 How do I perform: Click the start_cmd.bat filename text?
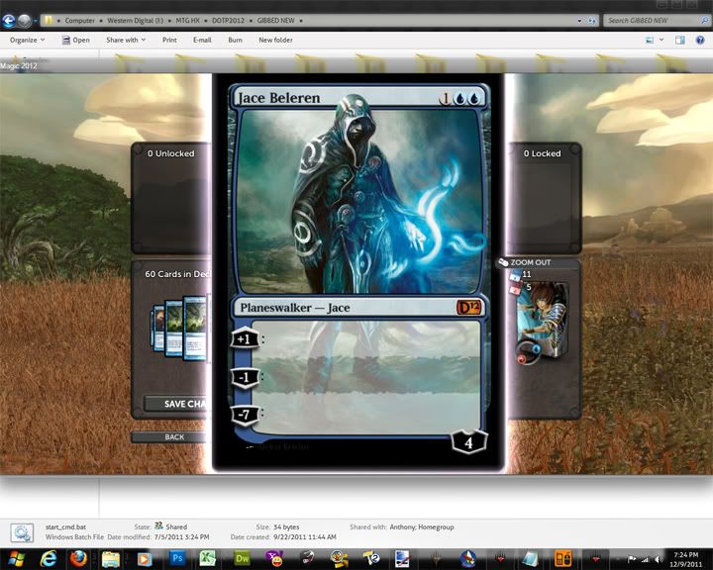tap(65, 526)
